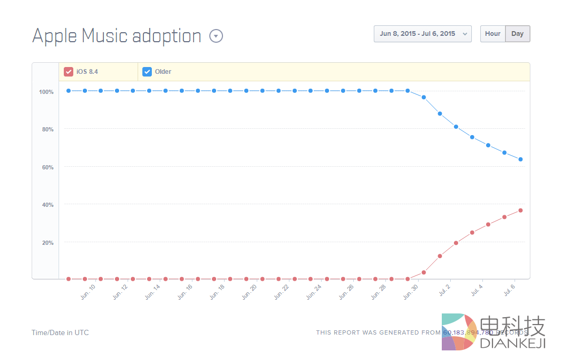Image resolution: width=562 pixels, height=362 pixels.
Task: Switch the chart to Day view
Action: (517, 34)
